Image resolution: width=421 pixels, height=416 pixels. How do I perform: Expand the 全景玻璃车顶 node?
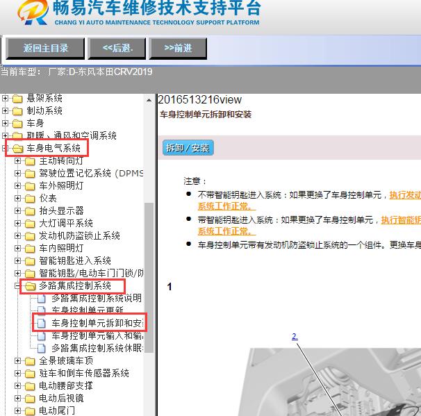[17, 361]
